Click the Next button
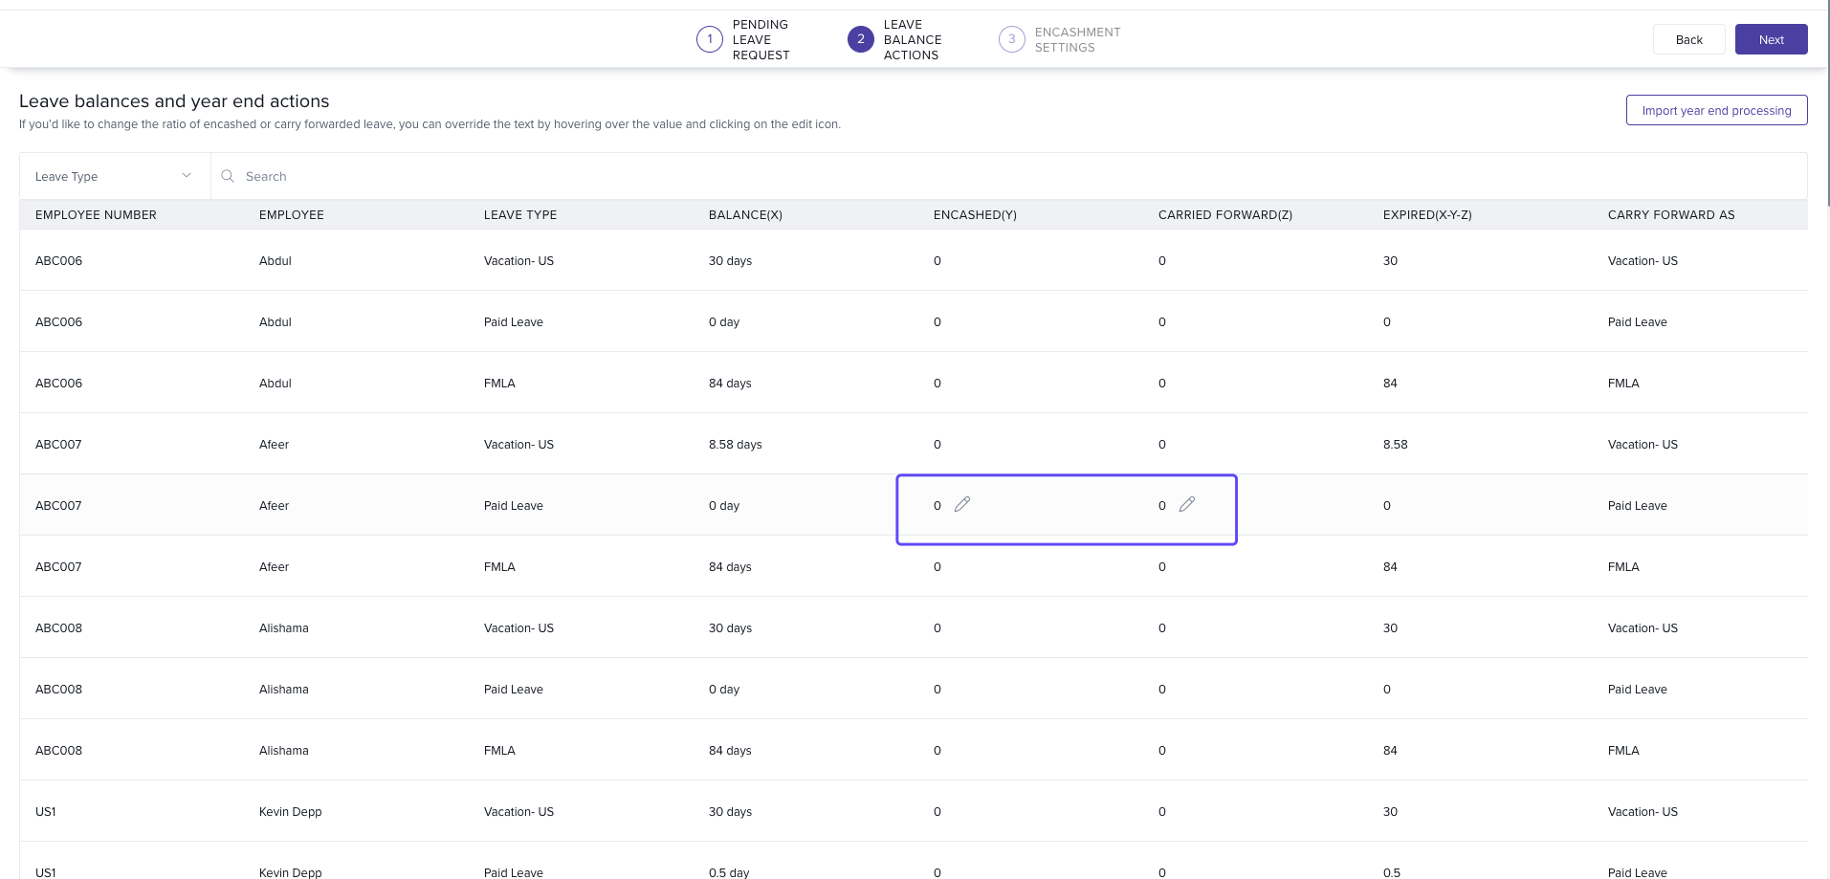This screenshot has height=879, width=1830. [1771, 39]
